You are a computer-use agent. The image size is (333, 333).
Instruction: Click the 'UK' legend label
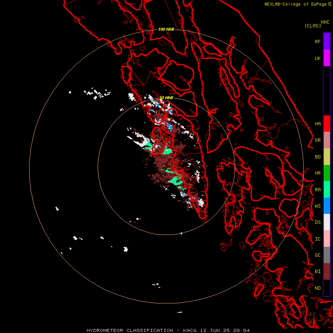tap(317, 58)
